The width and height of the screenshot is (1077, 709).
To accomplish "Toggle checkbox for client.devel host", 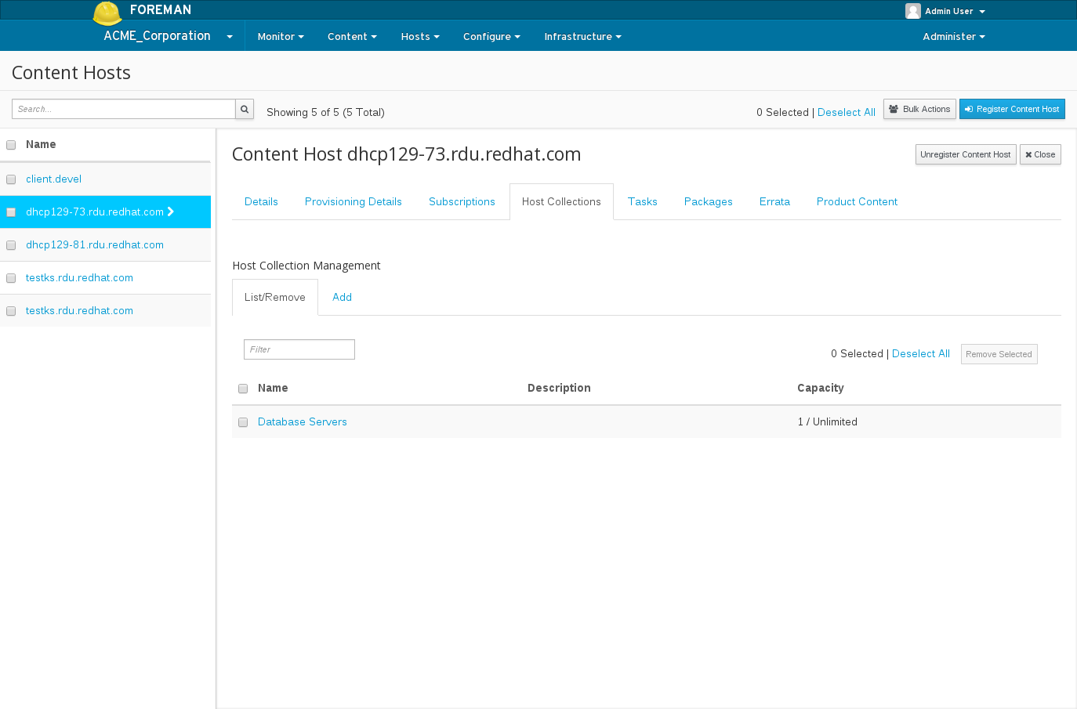I will point(11,179).
